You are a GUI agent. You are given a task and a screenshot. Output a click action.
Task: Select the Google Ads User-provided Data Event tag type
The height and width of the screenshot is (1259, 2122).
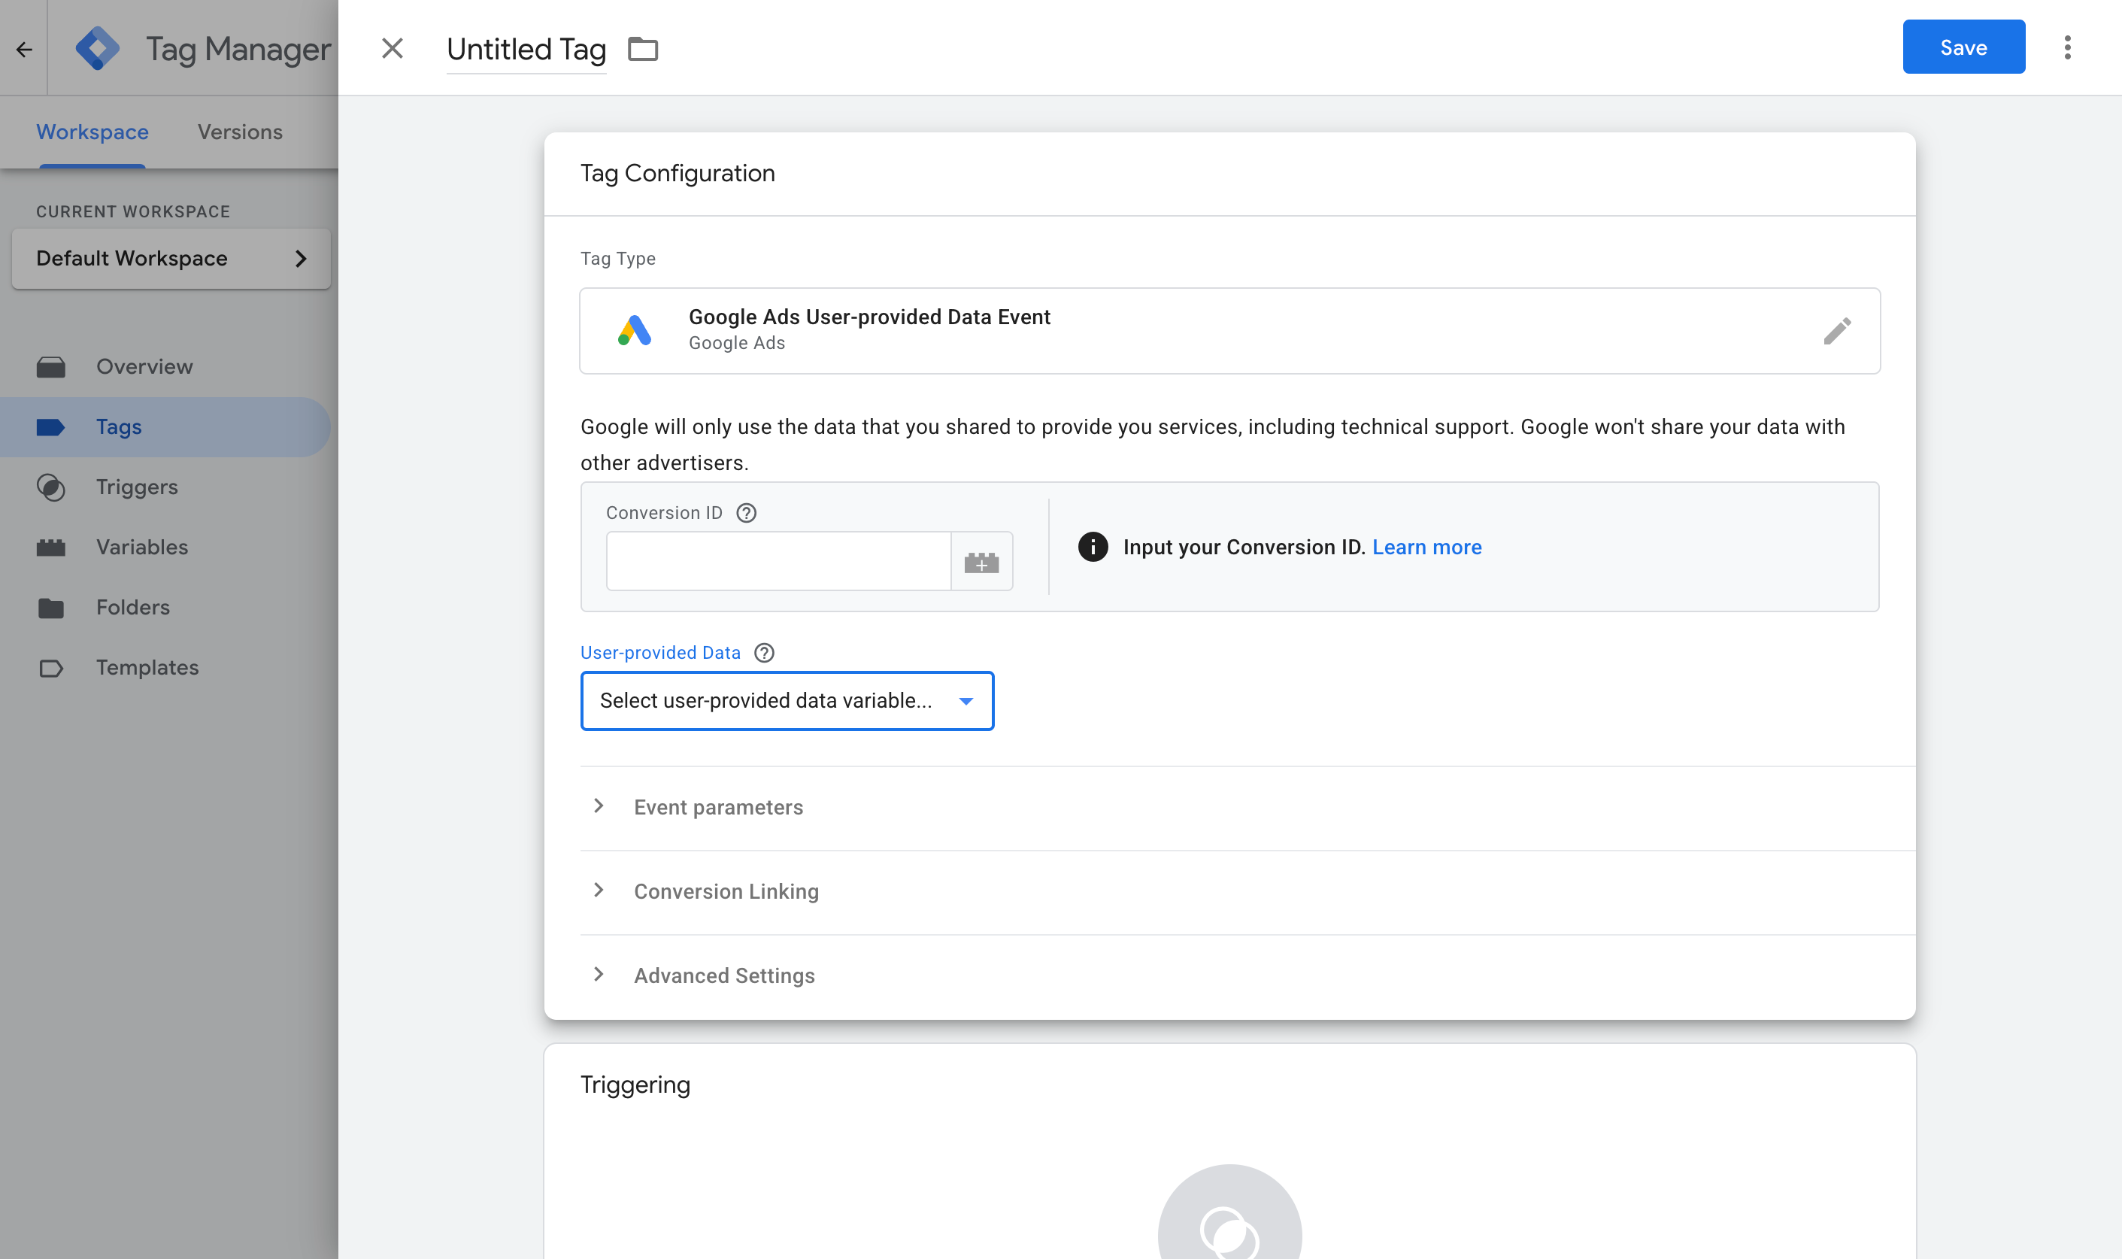coord(1229,331)
